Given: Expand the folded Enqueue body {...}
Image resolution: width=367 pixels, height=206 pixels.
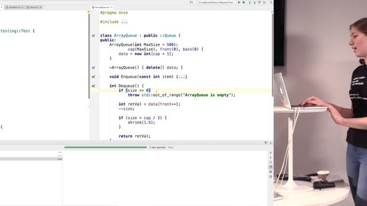Looking at the screenshot, I should (x=182, y=77).
